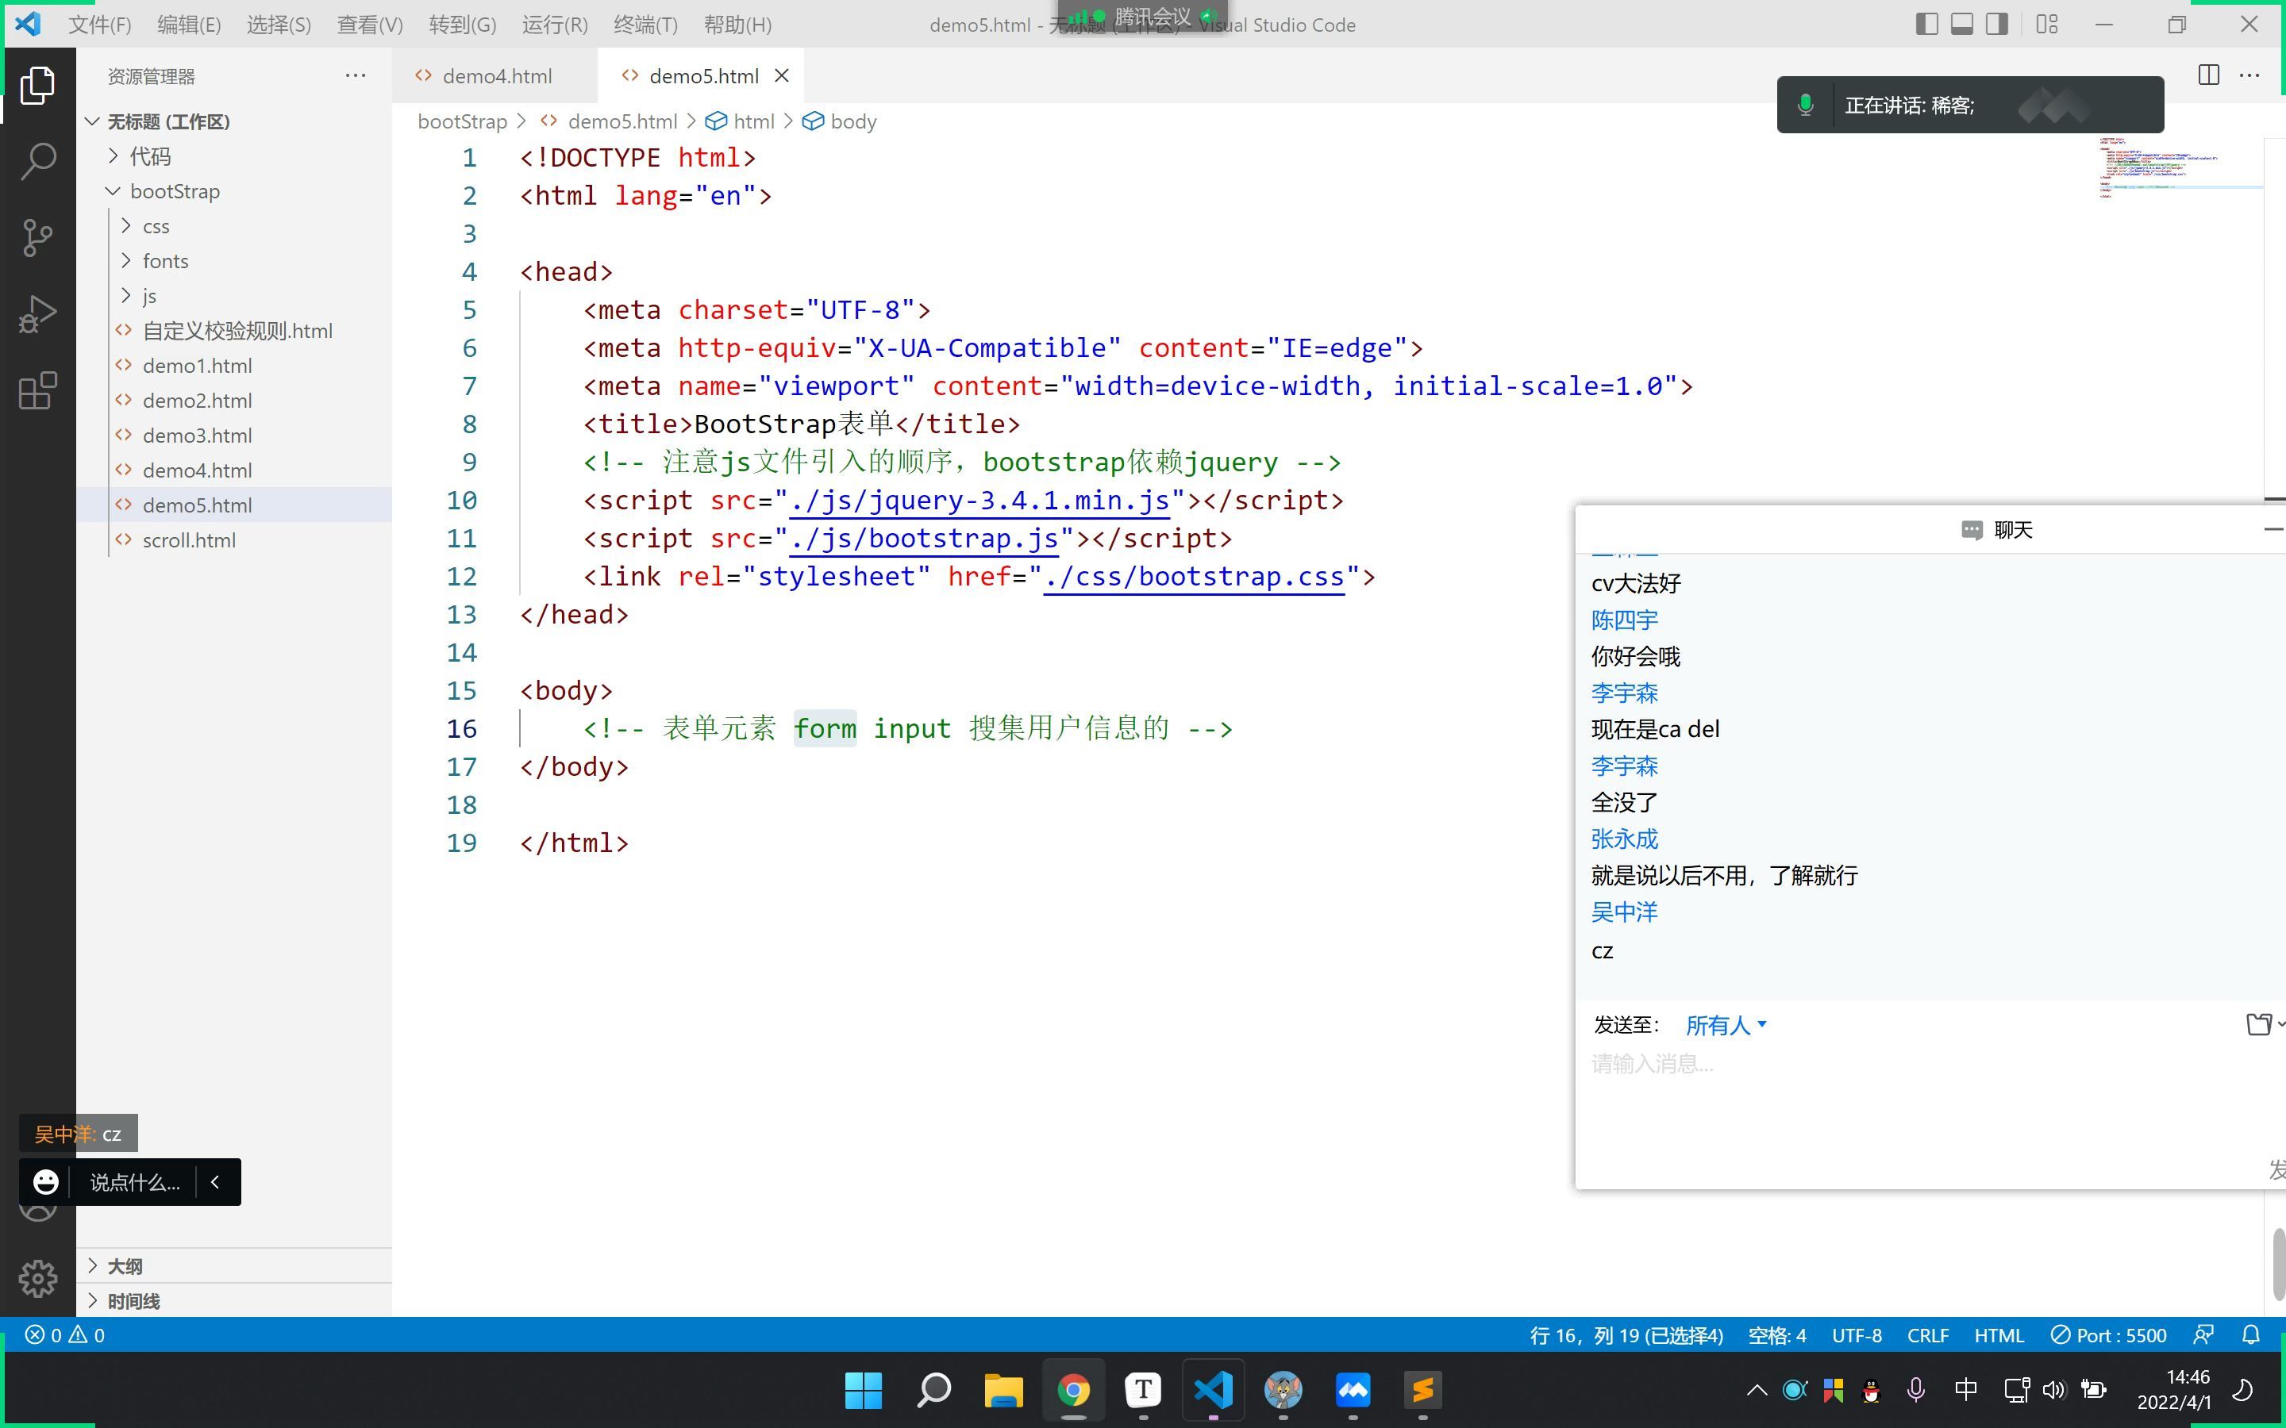Image resolution: width=2286 pixels, height=1428 pixels.
Task: Switch to the demo4.html tab
Action: click(496, 75)
